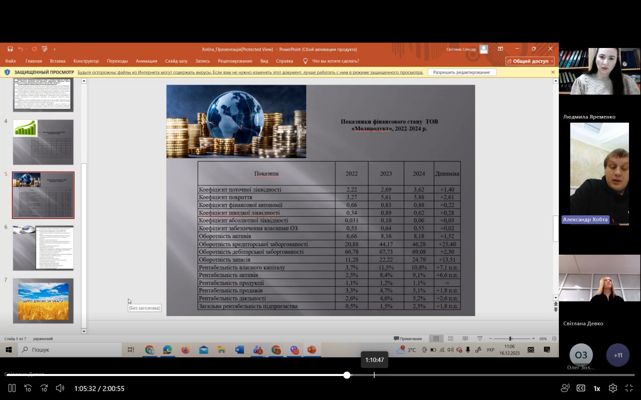The height and width of the screenshot is (400, 641).
Task: Click the Save icon in PowerPoint's title bar
Action: pyautogui.click(x=10, y=49)
